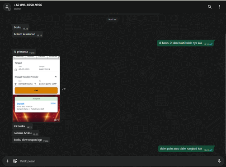Click the 'Ini bosku' message

coord(22,126)
